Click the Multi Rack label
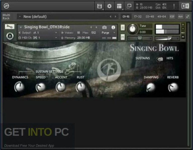This screenshot has width=193, height=150. [6, 17]
